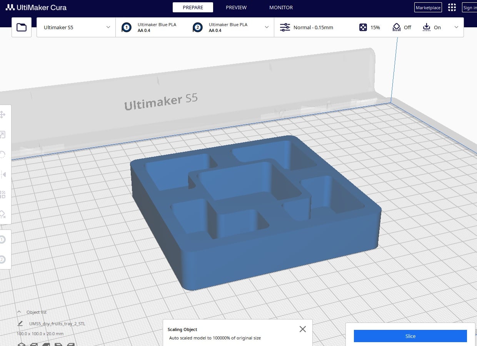The width and height of the screenshot is (477, 346).
Task: Click the pencil rename icon beside file name
Action: (20, 324)
